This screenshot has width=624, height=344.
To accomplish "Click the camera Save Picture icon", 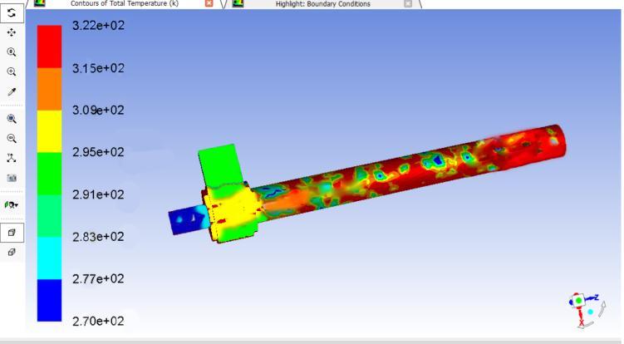I will click(x=12, y=178).
